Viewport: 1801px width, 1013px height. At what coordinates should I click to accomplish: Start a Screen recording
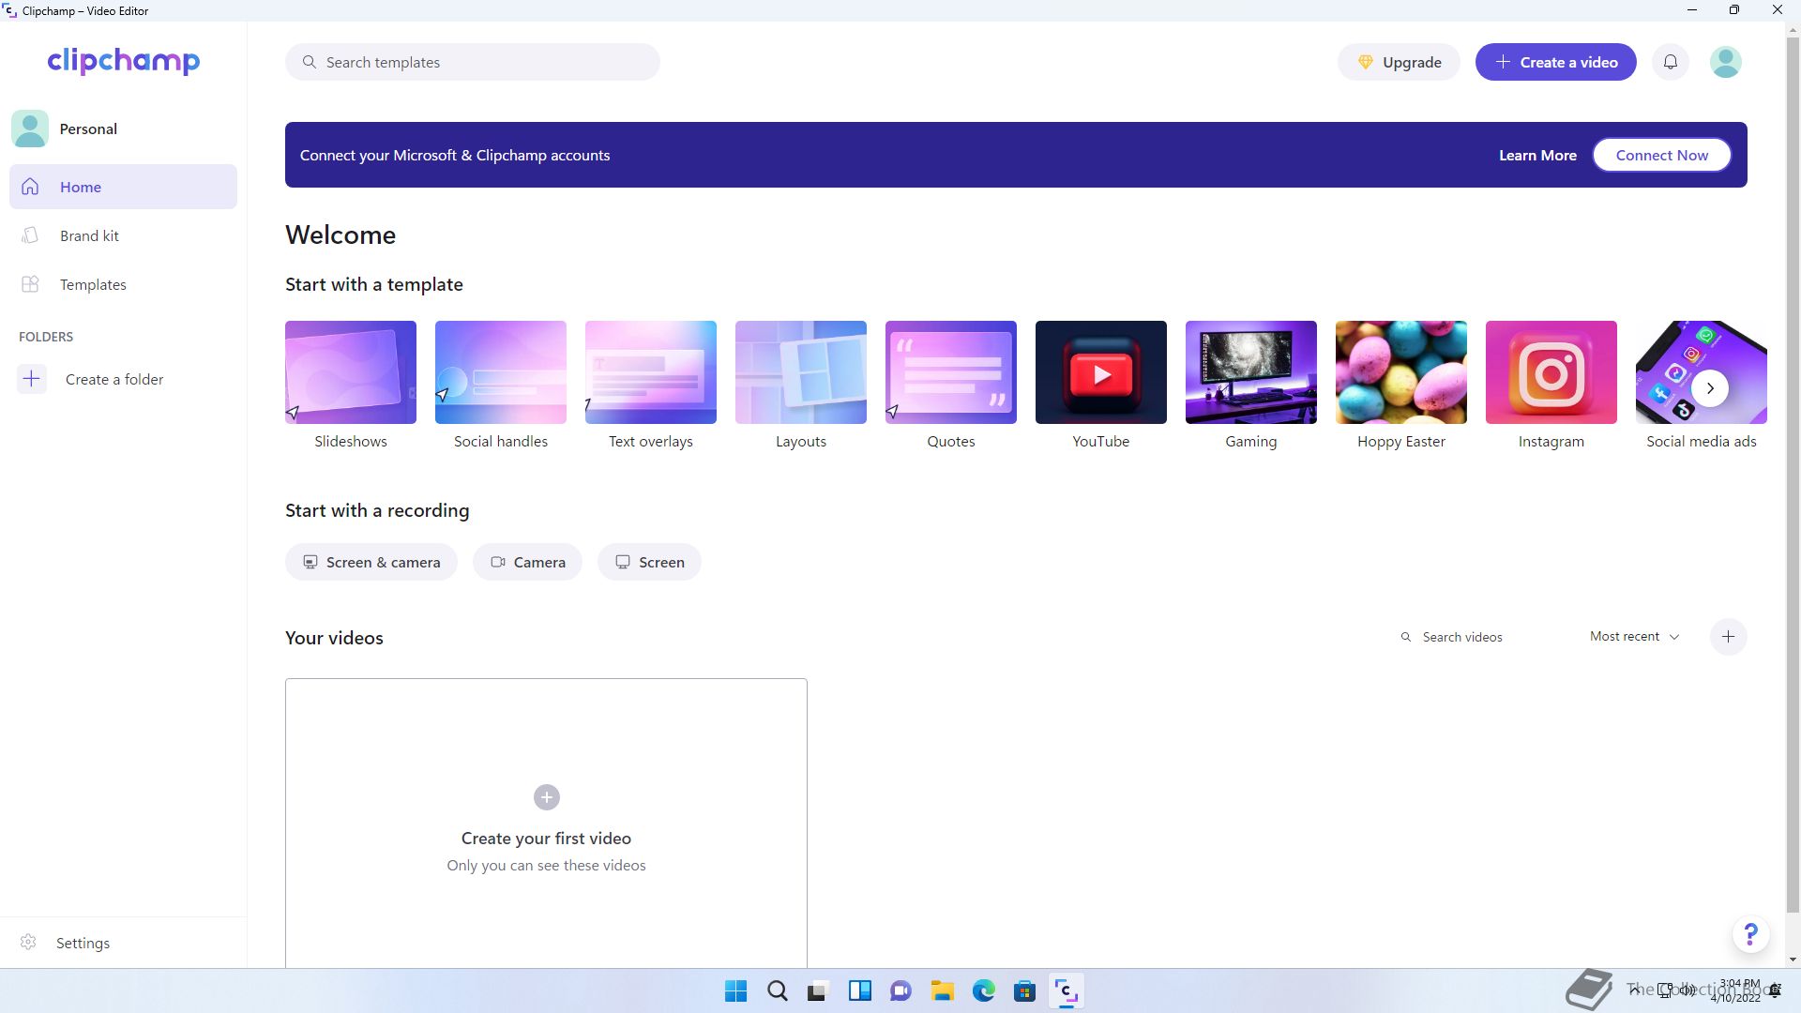click(x=649, y=562)
